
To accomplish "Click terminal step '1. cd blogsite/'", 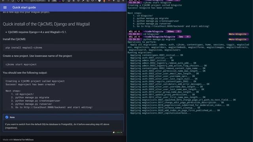I will click(x=143, y=16).
